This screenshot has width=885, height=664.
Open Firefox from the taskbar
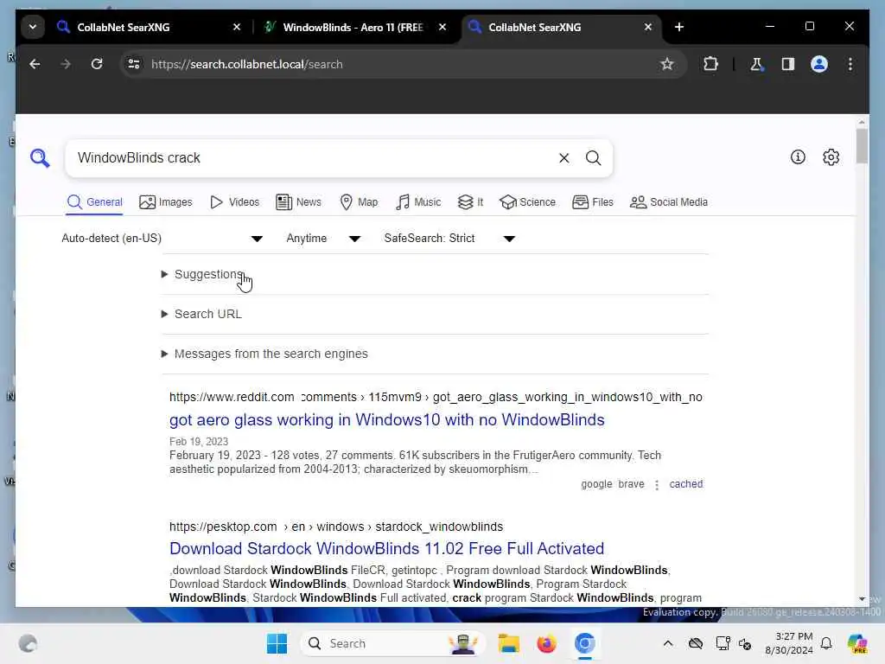pyautogui.click(x=546, y=643)
